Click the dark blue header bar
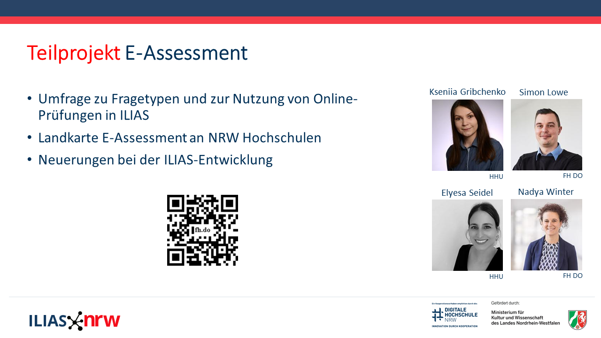This screenshot has width=601, height=338. [x=300, y=8]
